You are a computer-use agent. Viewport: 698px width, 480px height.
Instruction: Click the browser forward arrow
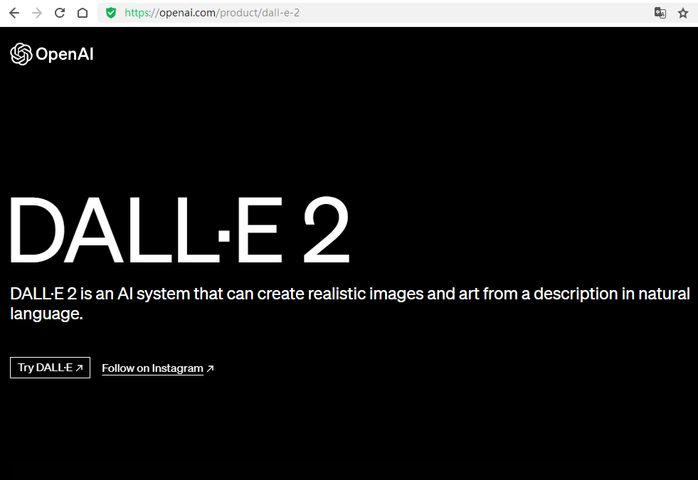[37, 13]
